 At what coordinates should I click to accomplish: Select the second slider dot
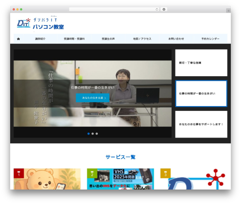pyautogui.click(x=93, y=134)
